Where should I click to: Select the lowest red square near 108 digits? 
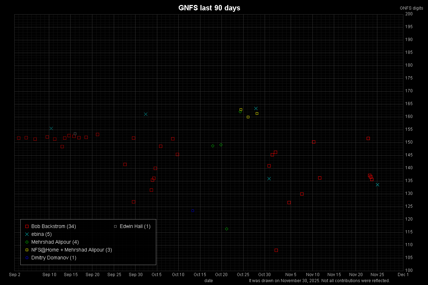pos(276,250)
